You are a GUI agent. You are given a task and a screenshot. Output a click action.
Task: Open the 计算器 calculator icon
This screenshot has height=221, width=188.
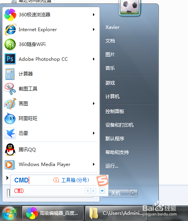tap(10, 74)
